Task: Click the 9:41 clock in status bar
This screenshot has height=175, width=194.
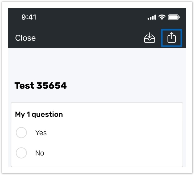Action: [x=29, y=17]
